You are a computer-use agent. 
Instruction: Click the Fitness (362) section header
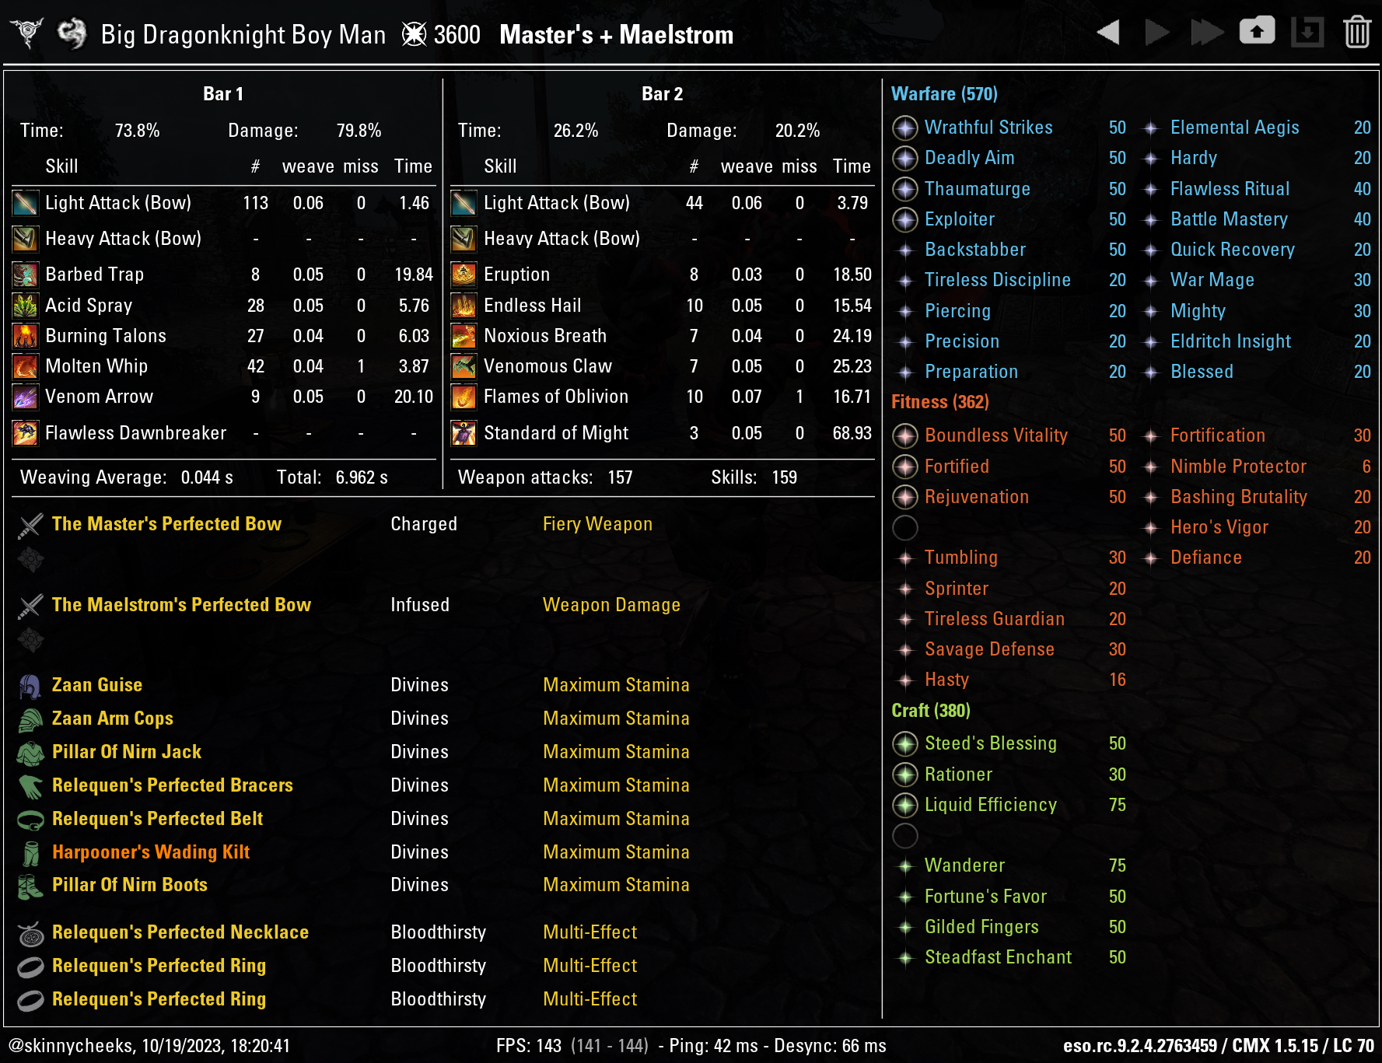939,402
